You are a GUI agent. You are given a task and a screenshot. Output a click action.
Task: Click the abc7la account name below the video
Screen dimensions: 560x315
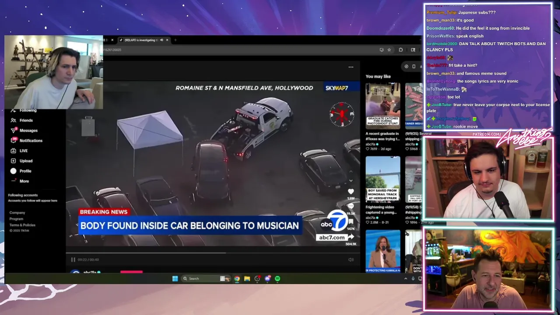click(x=90, y=272)
